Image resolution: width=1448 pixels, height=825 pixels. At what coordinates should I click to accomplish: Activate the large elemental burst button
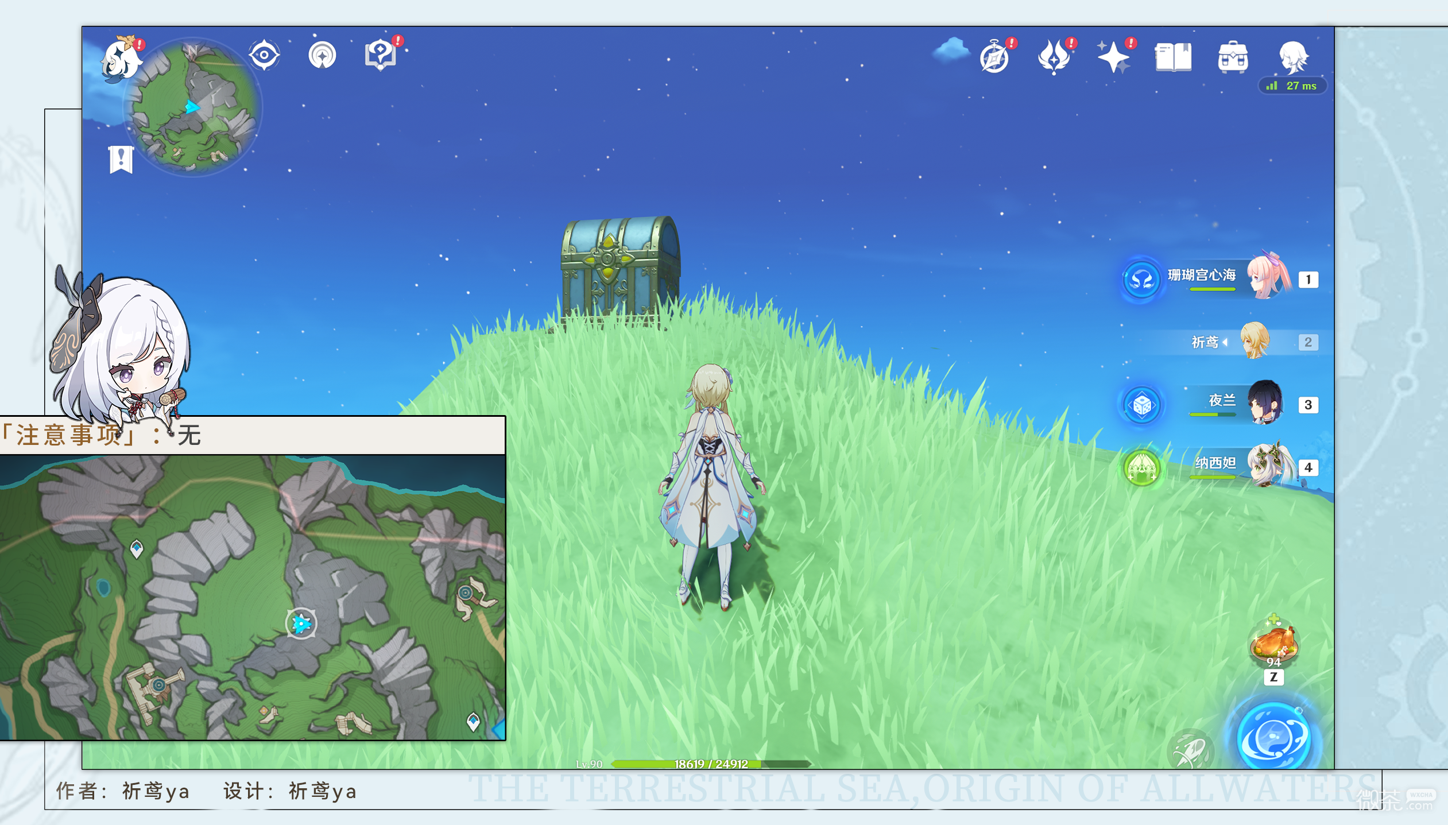[x=1274, y=737]
